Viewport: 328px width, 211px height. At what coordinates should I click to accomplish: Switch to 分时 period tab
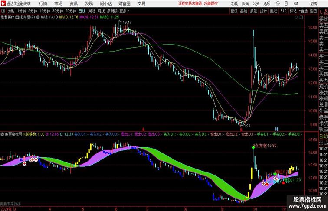click(11, 11)
